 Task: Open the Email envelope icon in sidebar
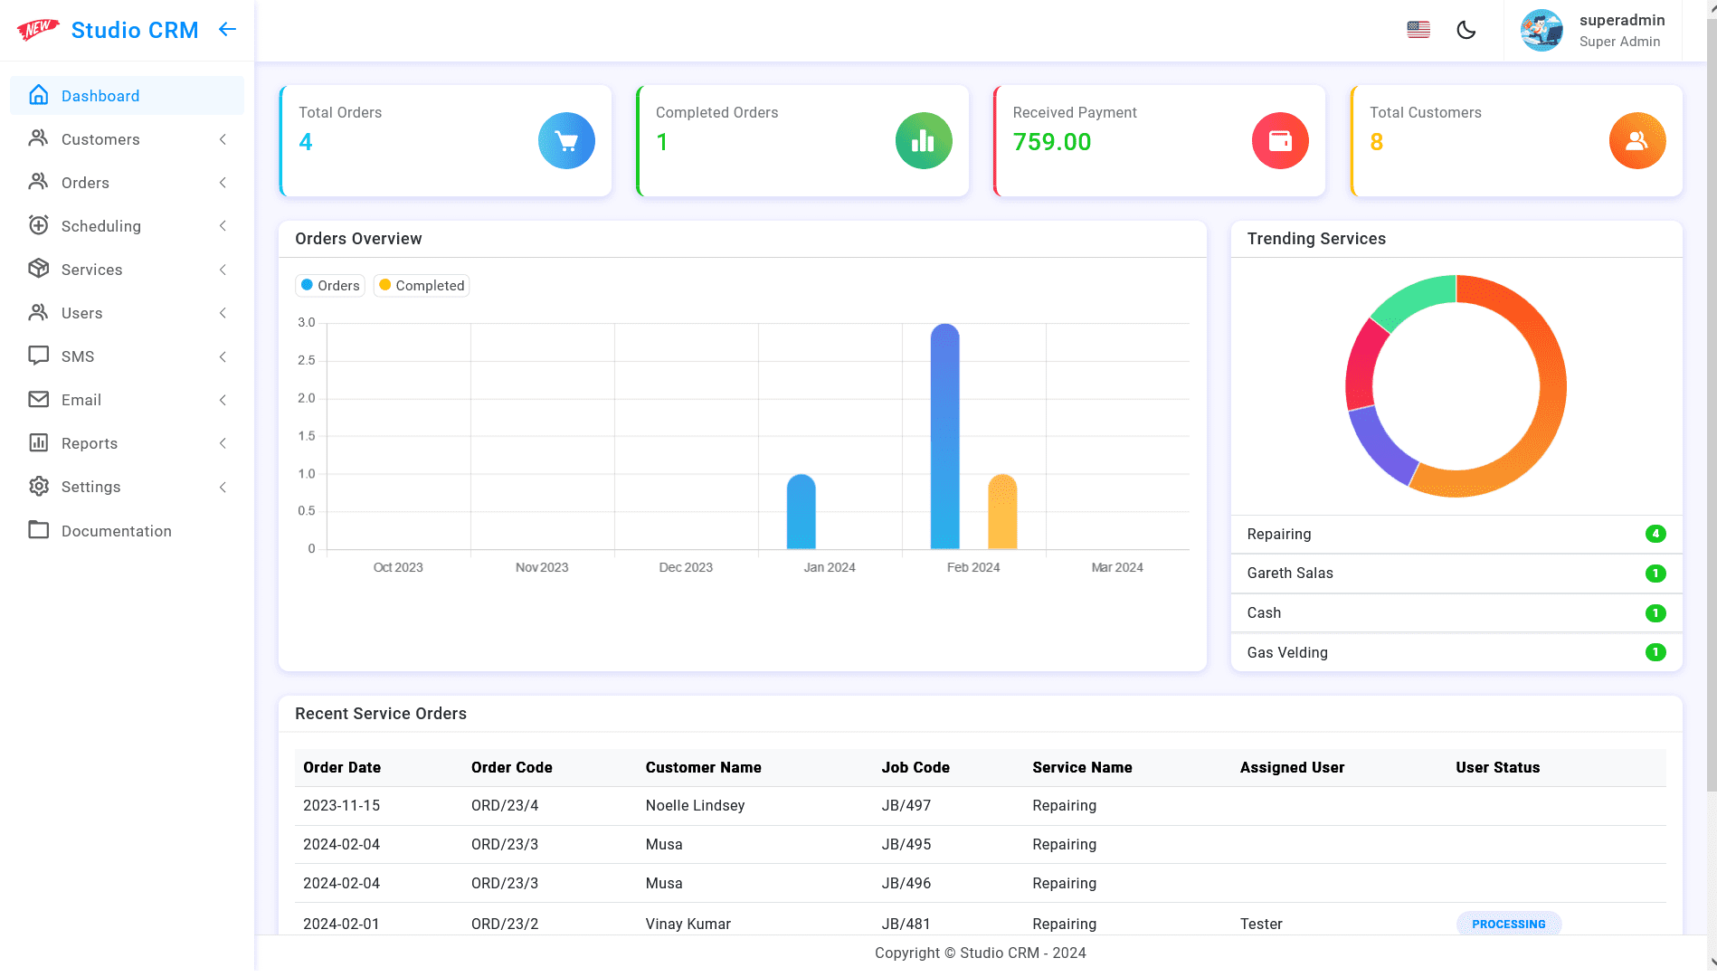pyautogui.click(x=37, y=399)
